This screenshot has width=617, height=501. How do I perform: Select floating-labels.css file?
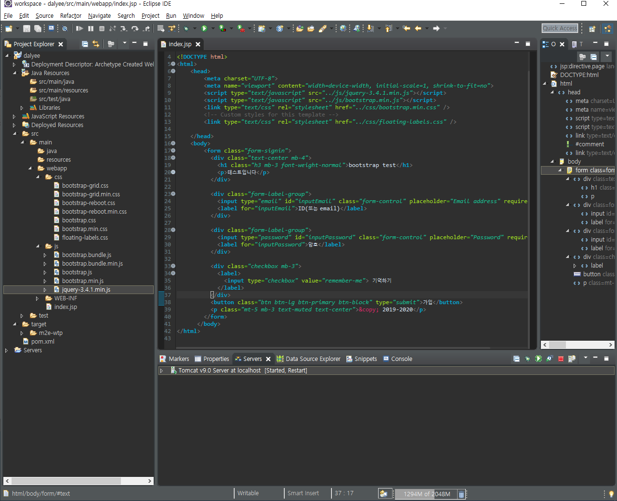click(x=85, y=238)
